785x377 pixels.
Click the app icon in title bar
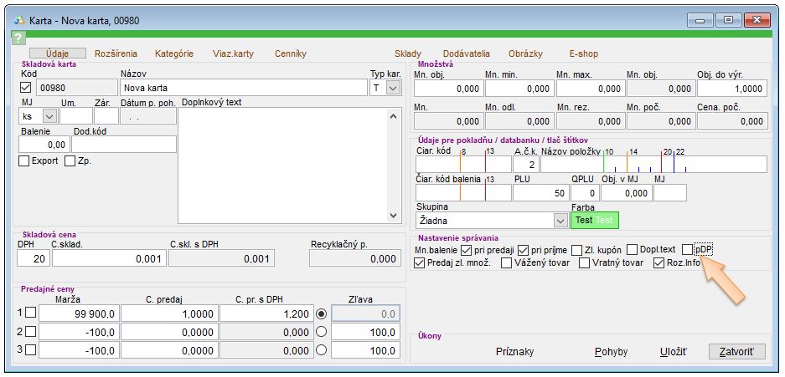tap(19, 18)
